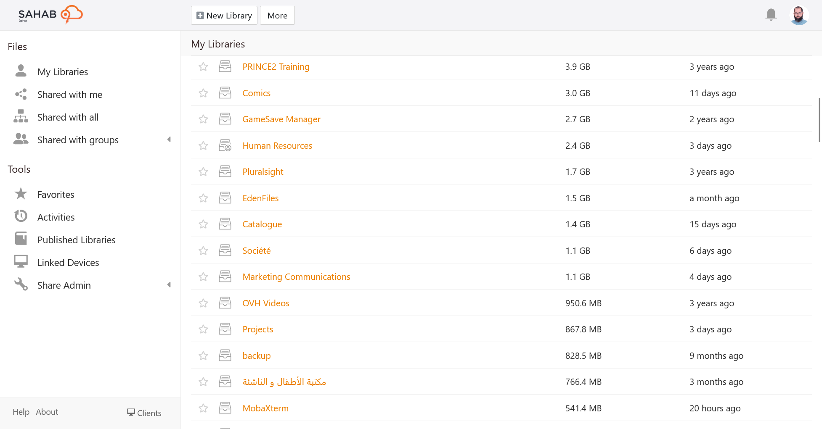
Task: Click the encrypted library icon beside Human Resources
Action: click(x=225, y=145)
